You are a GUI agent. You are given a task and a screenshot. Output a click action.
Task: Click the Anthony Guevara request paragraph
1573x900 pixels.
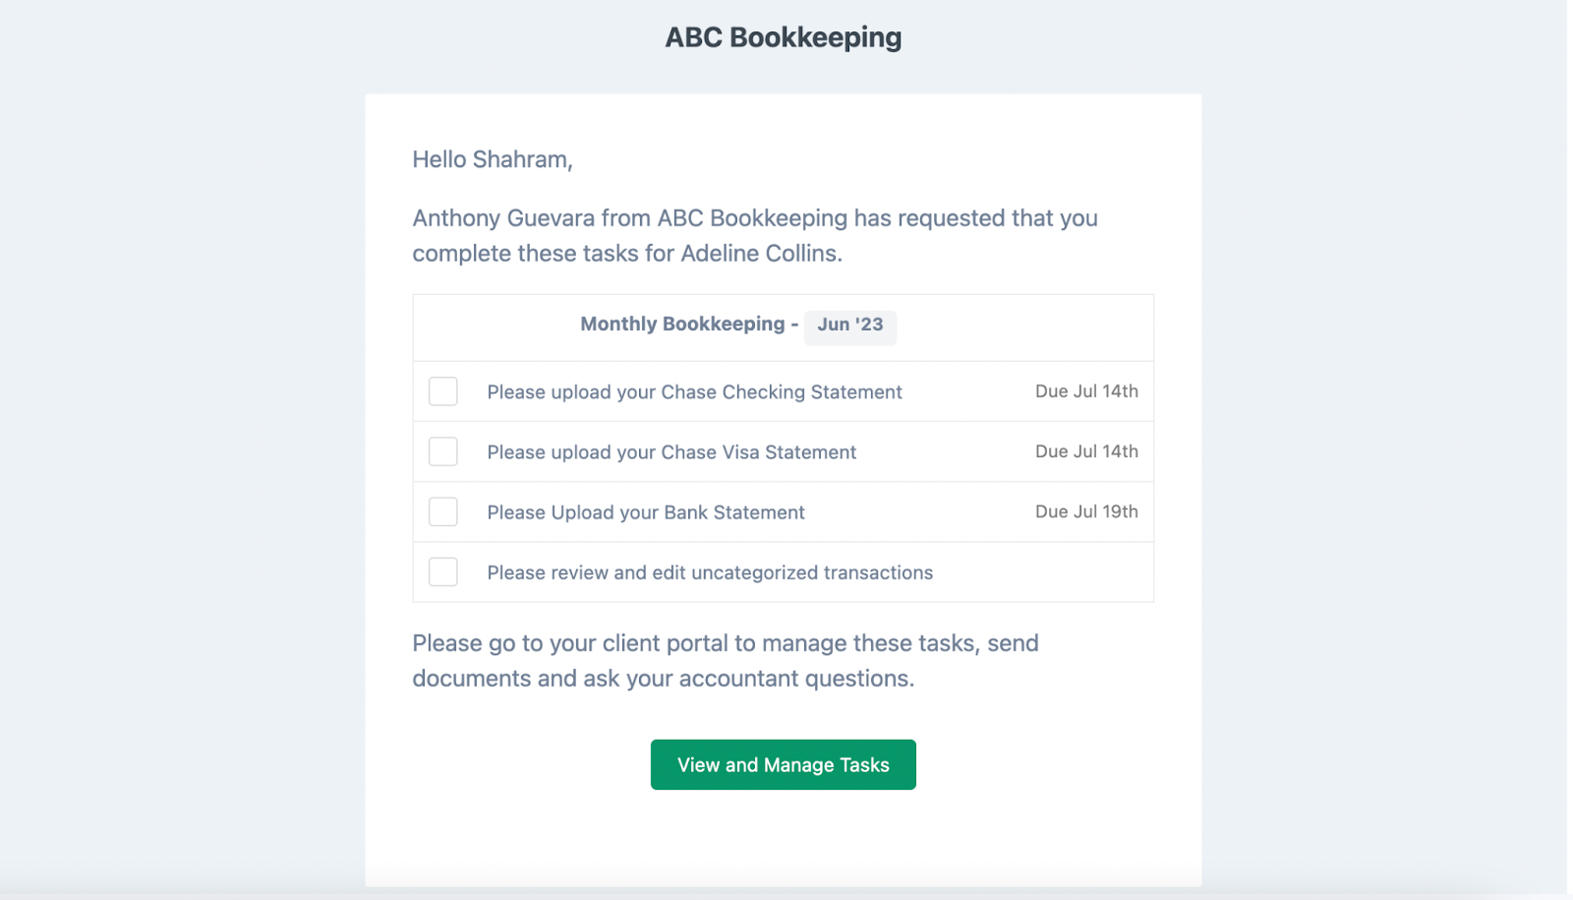pyautogui.click(x=755, y=235)
